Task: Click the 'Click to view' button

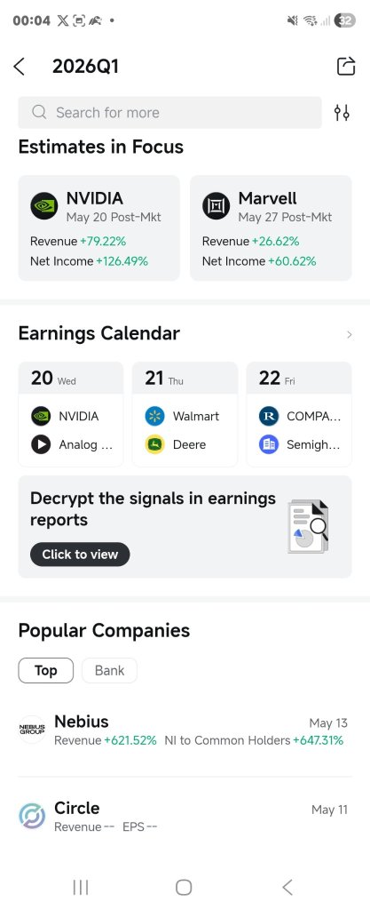Action: 80,555
